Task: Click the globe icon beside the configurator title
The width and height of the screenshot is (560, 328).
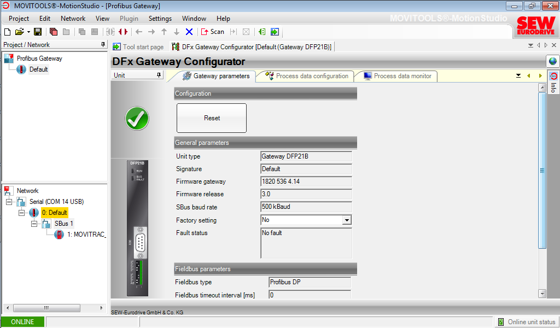Action: click(552, 61)
